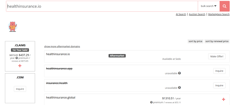Click the $1310.51 / year price
The height and width of the screenshot is (105, 231).
171,98
